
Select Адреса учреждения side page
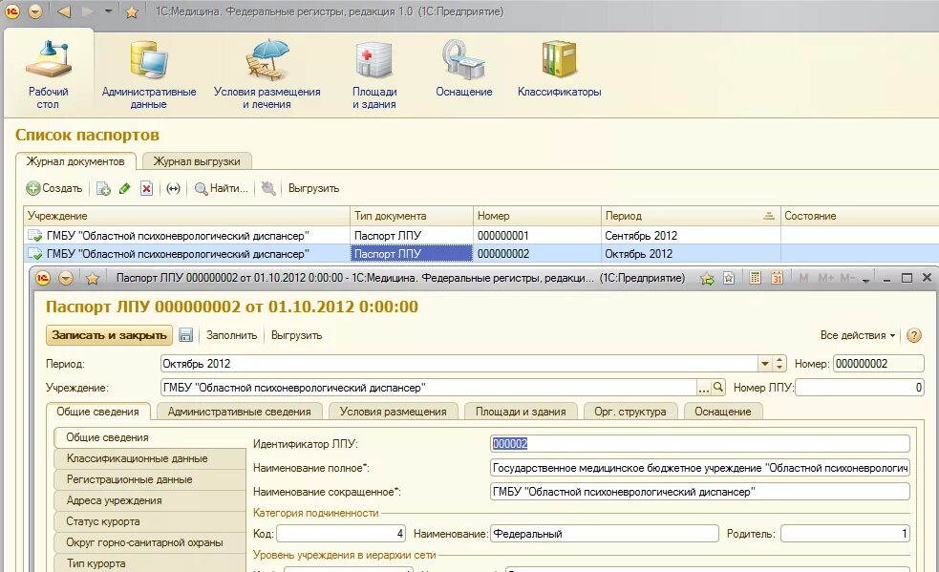pos(150,500)
